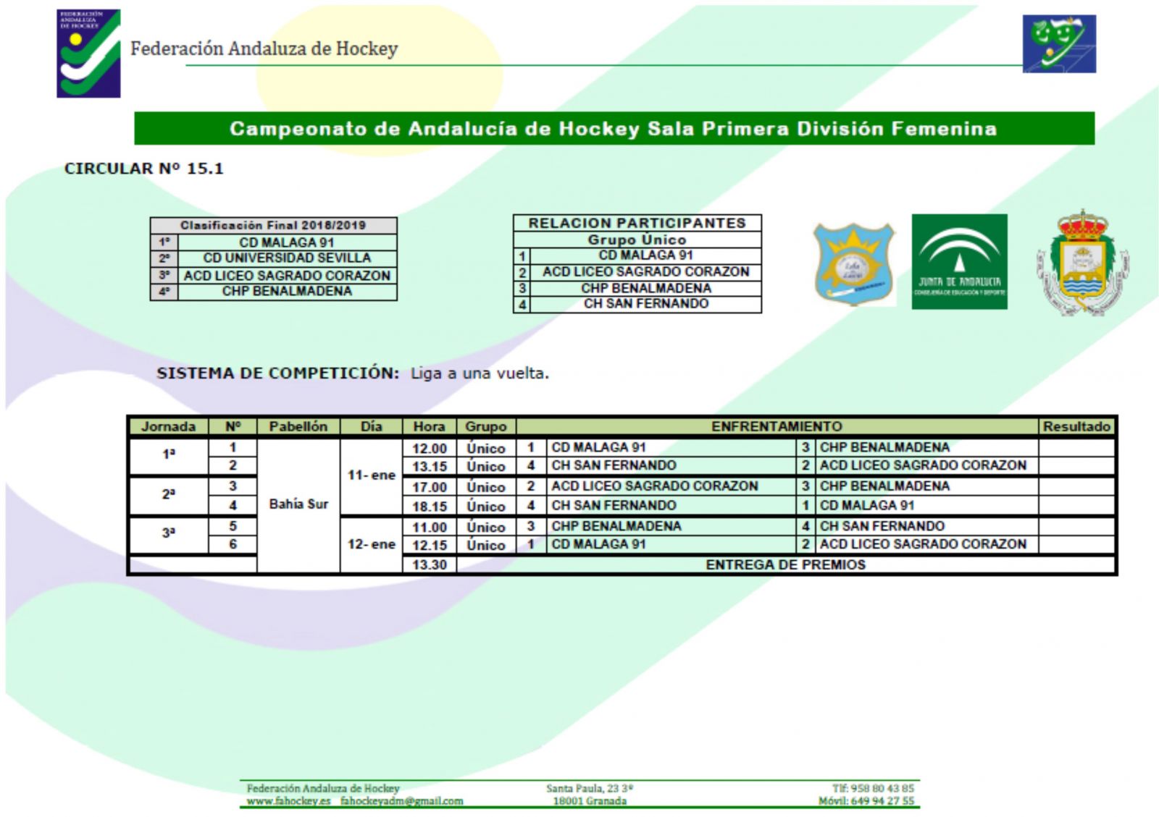1159x817 pixels.
Task: Click 'Grupo Único' in participants table
Action: click(x=637, y=240)
